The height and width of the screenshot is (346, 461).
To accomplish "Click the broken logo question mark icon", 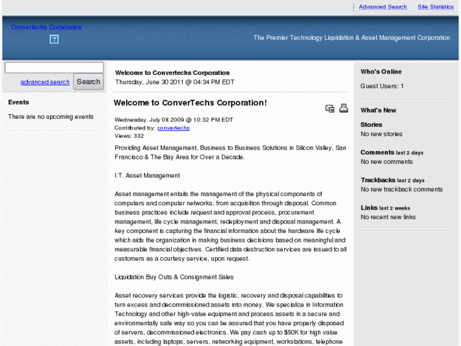I will [x=54, y=39].
